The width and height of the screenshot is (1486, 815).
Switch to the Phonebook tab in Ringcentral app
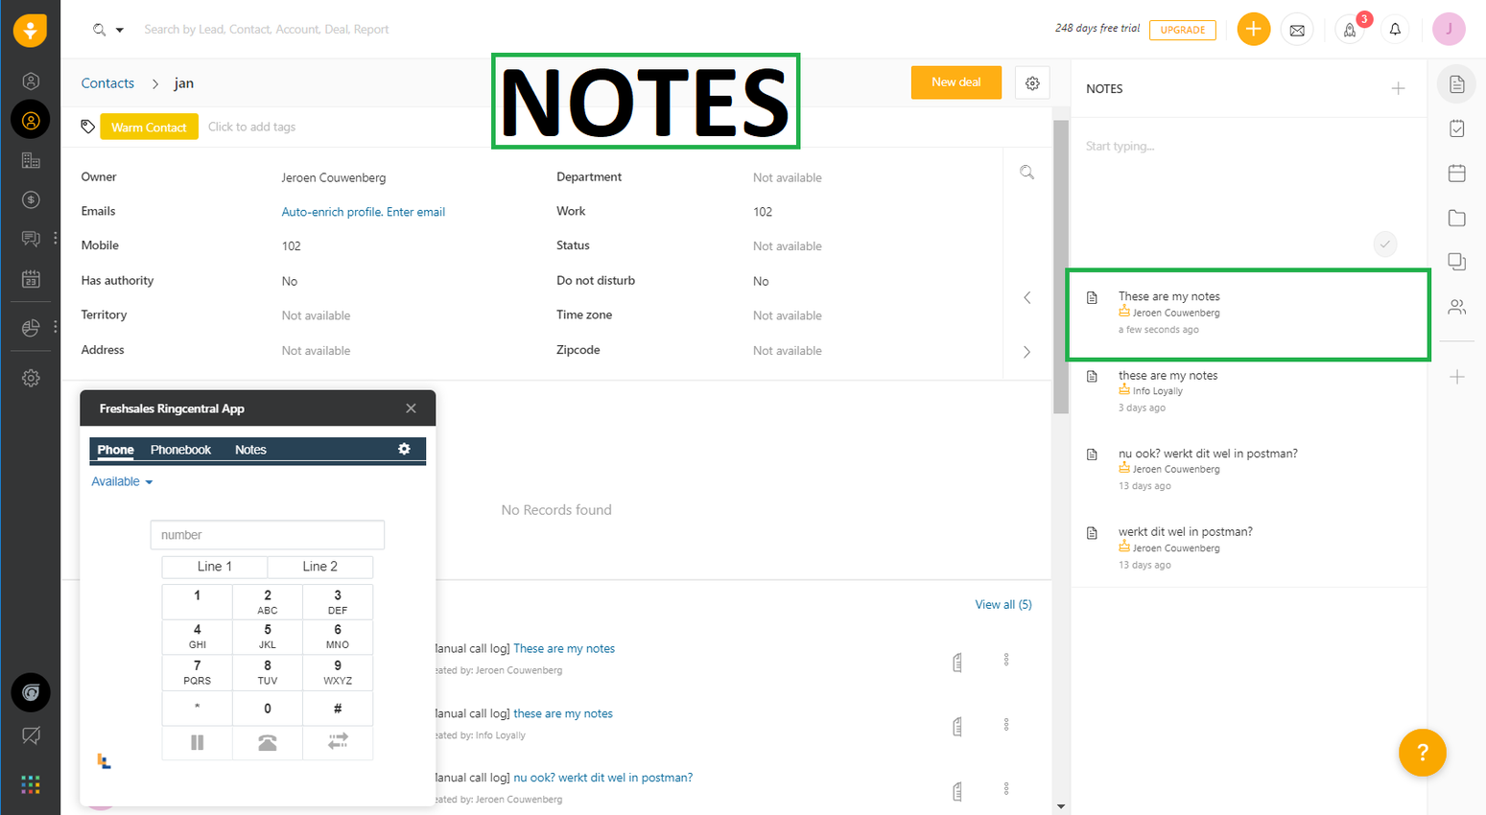pos(180,449)
